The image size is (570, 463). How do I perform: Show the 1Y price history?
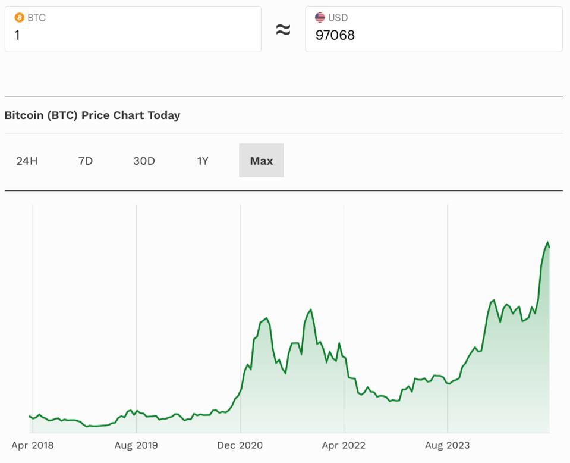(x=202, y=160)
